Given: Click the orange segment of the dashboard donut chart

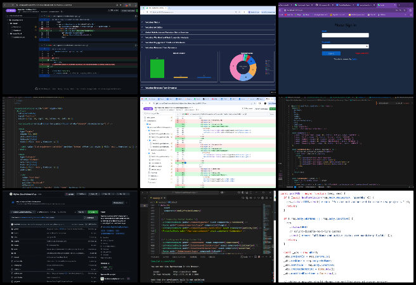Looking at the screenshot, I should point(253,70).
